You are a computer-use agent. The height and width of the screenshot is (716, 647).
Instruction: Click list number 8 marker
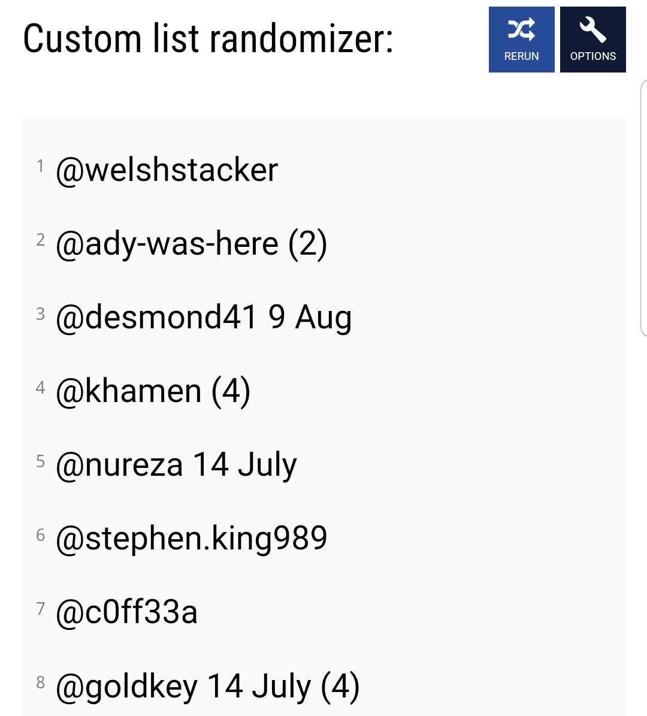(x=40, y=682)
